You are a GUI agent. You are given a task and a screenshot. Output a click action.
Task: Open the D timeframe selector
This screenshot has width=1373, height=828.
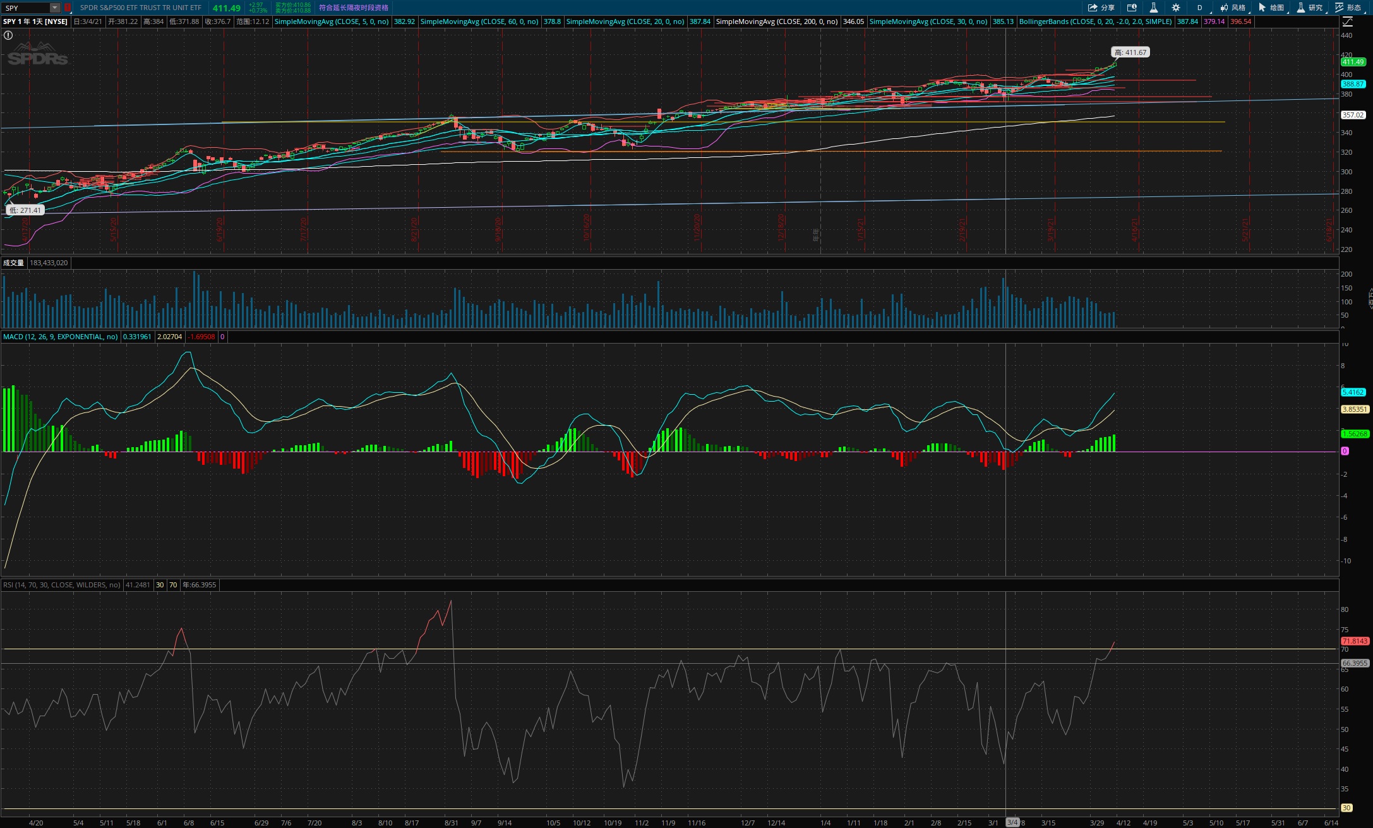pyautogui.click(x=1199, y=8)
